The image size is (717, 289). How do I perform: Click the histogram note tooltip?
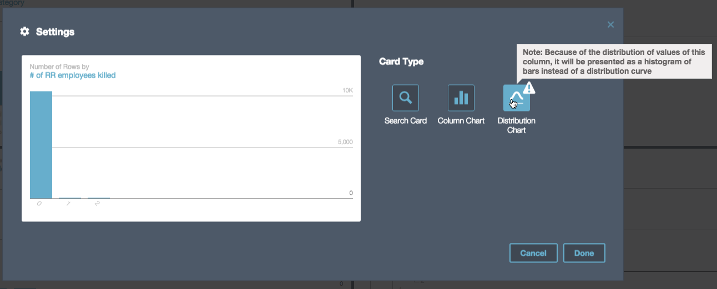tap(614, 62)
